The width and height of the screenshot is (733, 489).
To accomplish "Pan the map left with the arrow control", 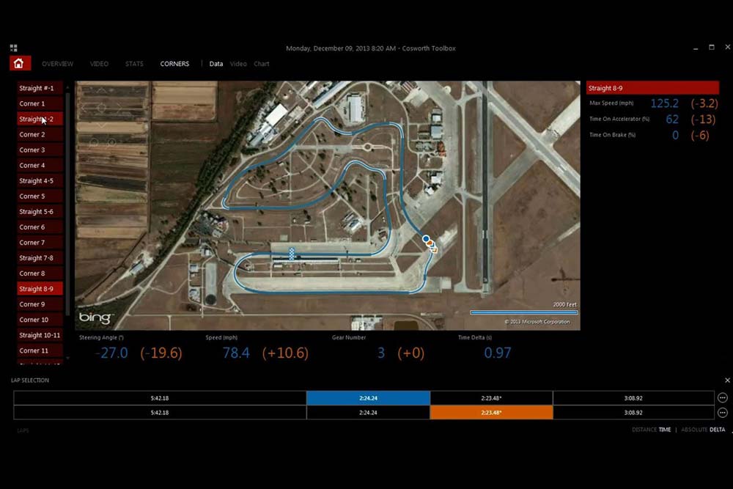I will pyautogui.click(x=84, y=108).
